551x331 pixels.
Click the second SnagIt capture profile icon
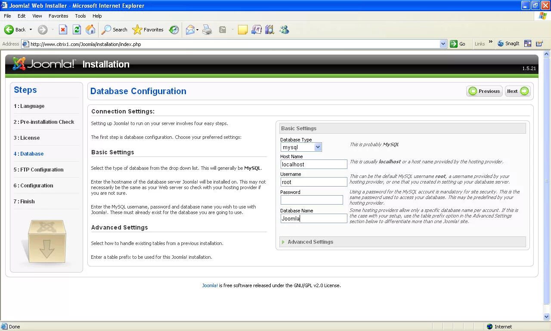pyautogui.click(x=539, y=43)
